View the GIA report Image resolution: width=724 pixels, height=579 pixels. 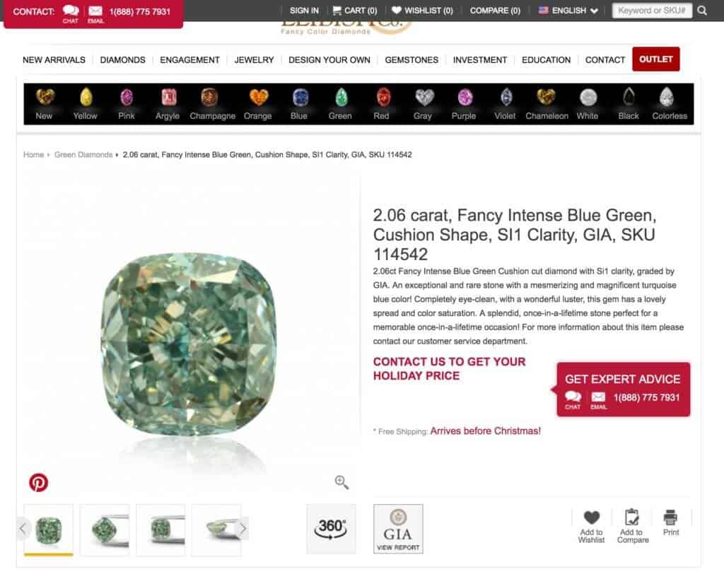pos(398,529)
